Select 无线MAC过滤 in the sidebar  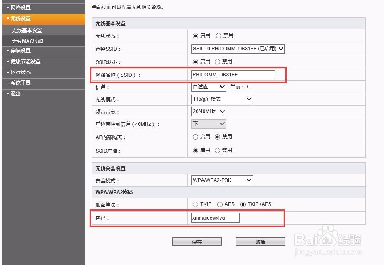pyautogui.click(x=23, y=41)
